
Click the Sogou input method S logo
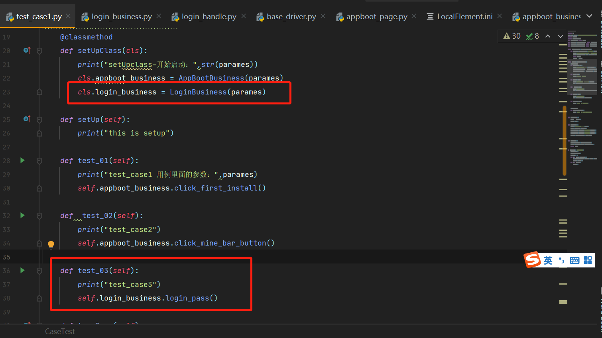pos(533,260)
